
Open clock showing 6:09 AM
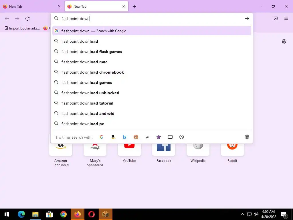pos(268,214)
